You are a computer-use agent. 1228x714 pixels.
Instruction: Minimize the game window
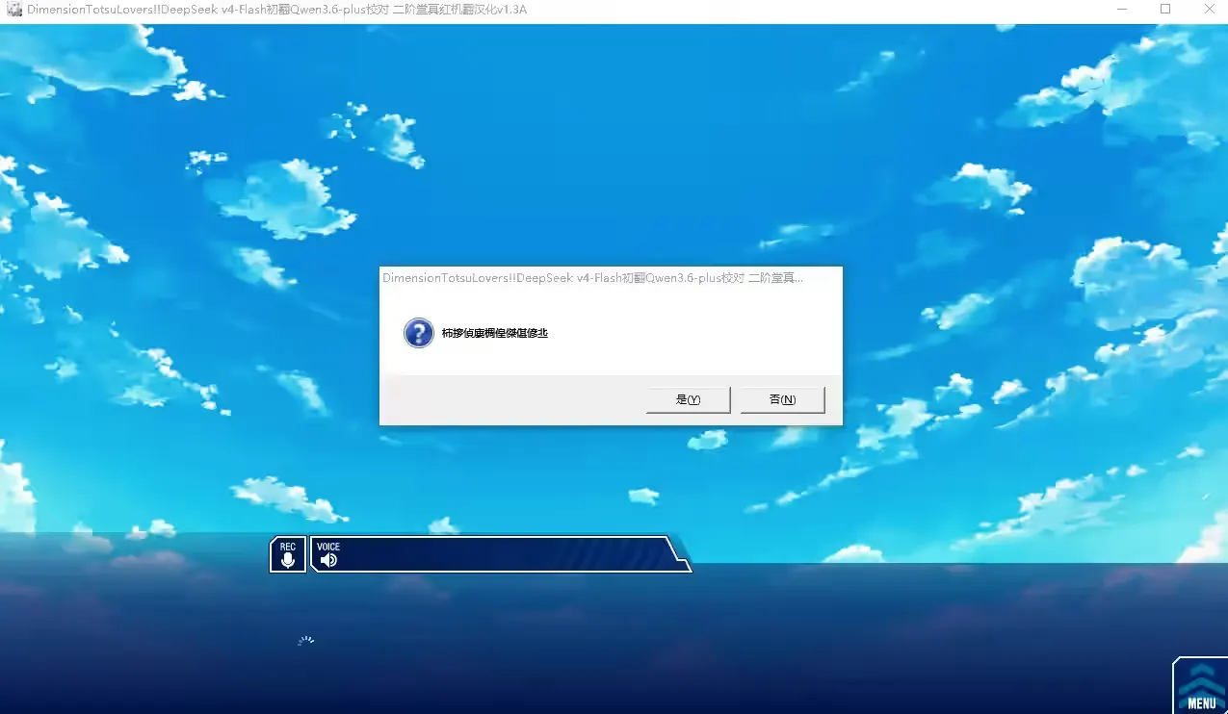1122,10
